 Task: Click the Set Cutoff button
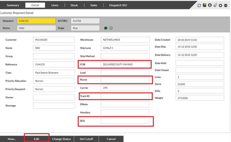87,139
